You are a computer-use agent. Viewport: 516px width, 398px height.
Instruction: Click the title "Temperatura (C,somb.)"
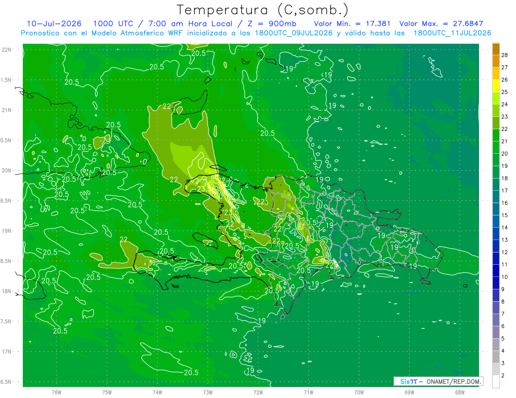(x=263, y=10)
